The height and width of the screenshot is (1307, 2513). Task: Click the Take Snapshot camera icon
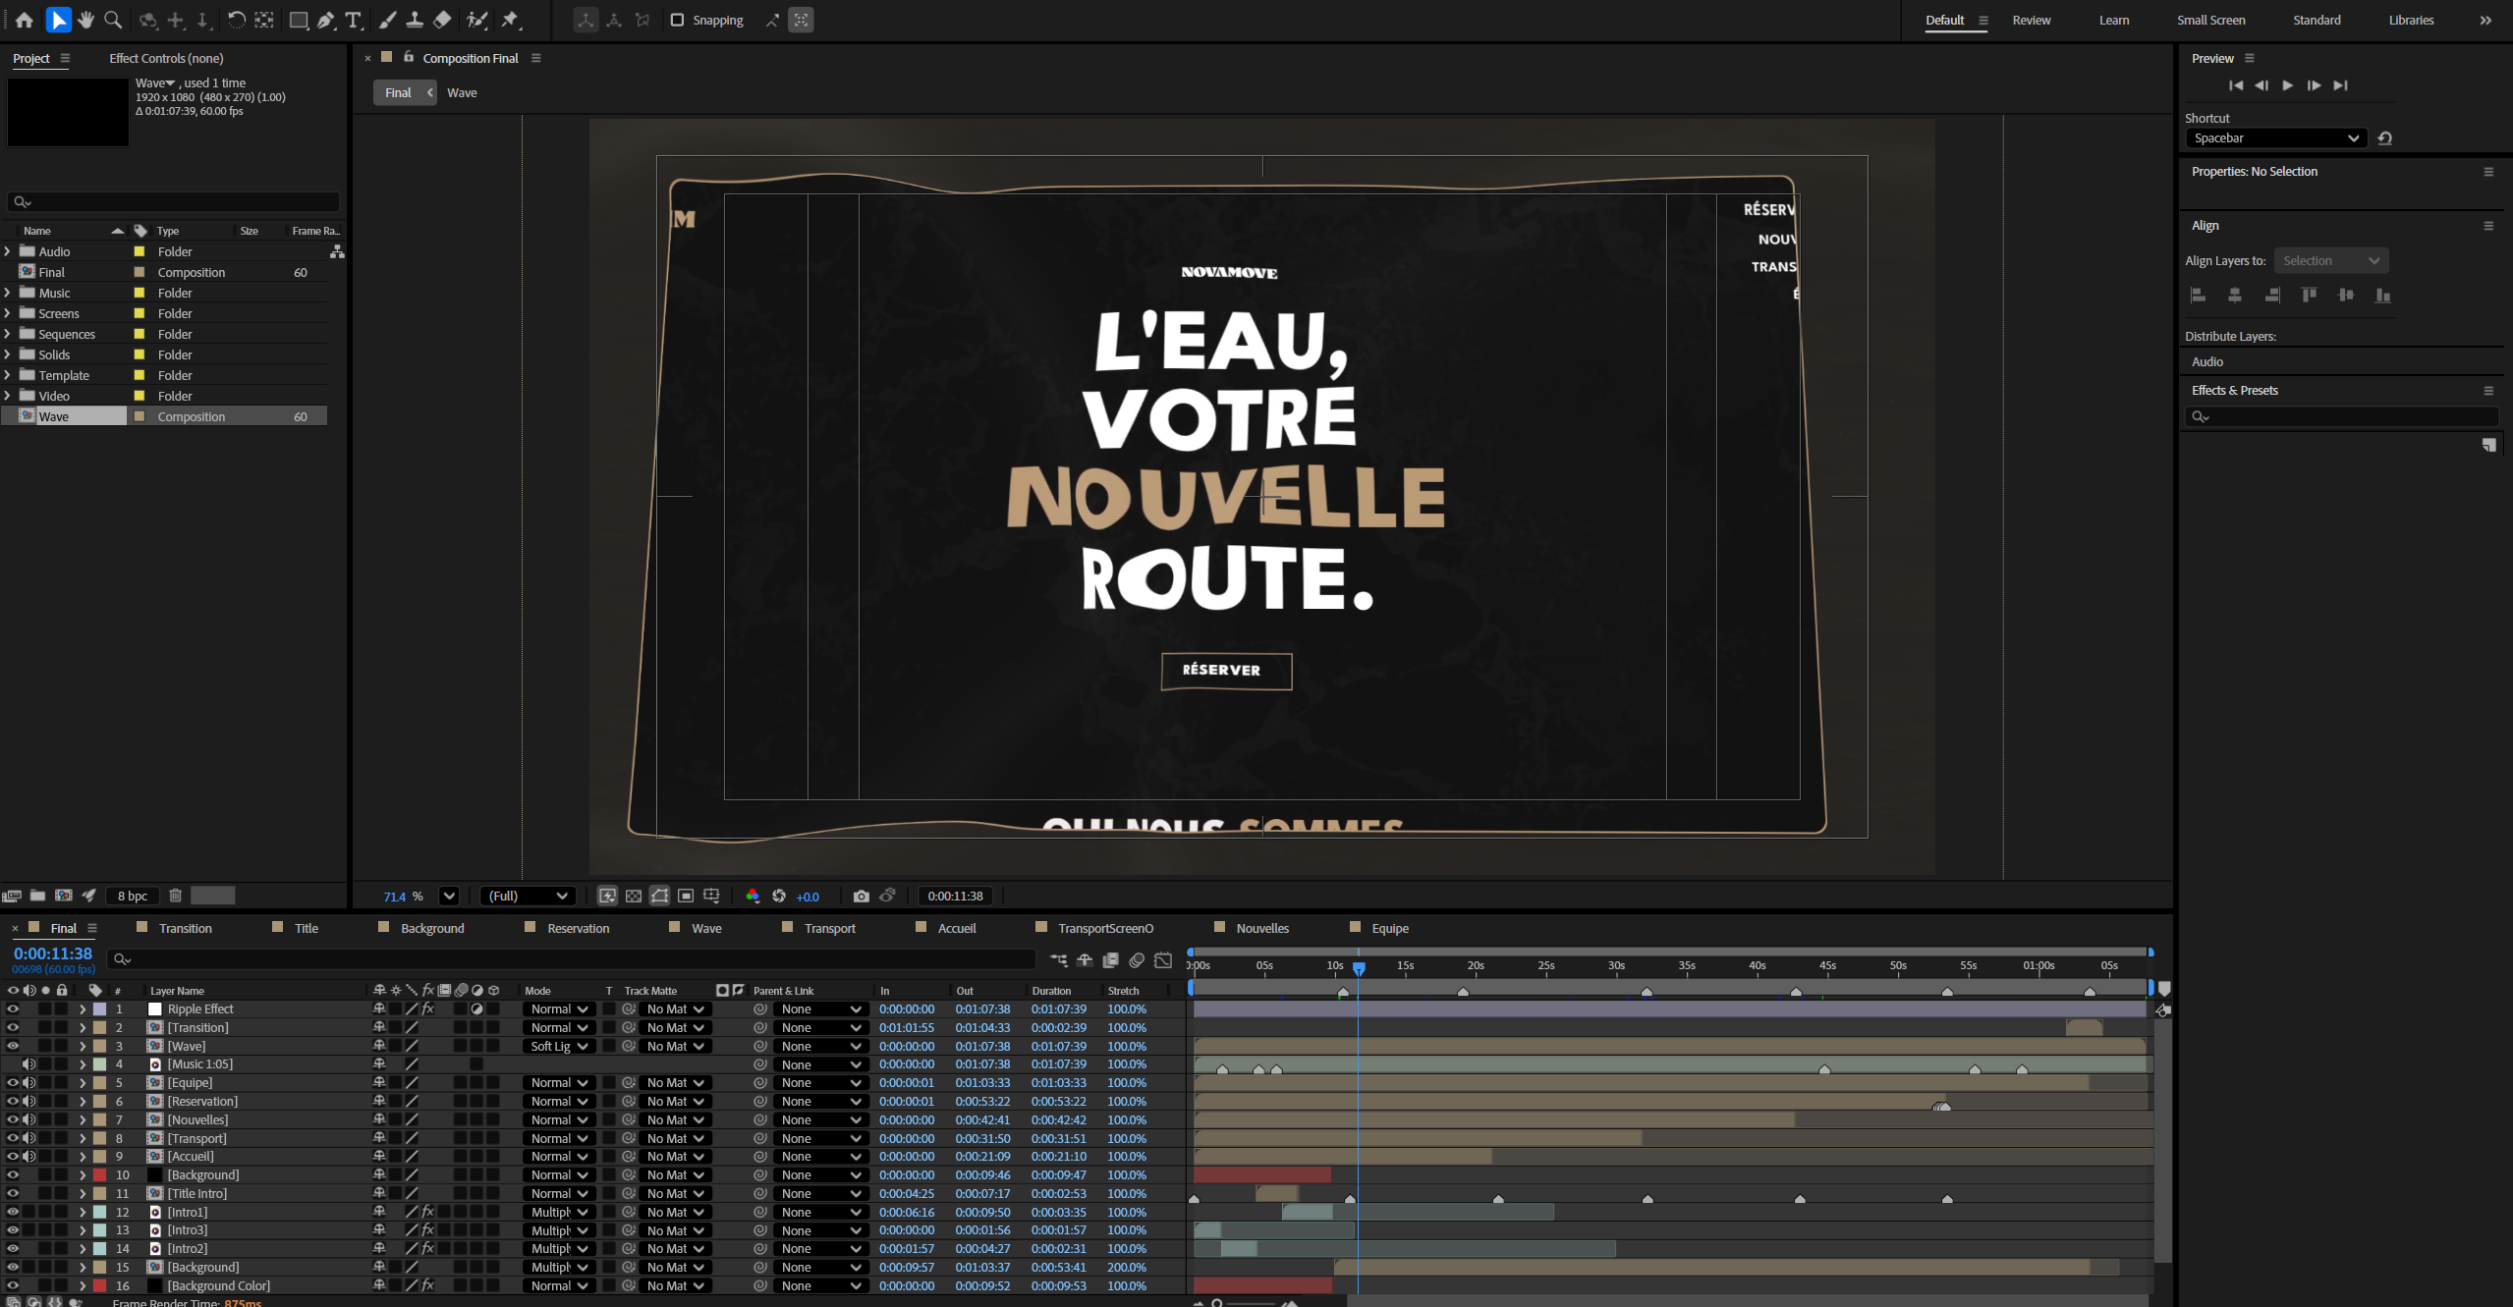[x=861, y=896]
